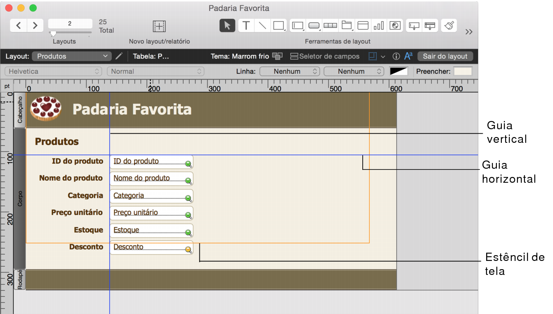The image size is (553, 314).
Task: Select the Corpo part label
Action: (x=19, y=193)
